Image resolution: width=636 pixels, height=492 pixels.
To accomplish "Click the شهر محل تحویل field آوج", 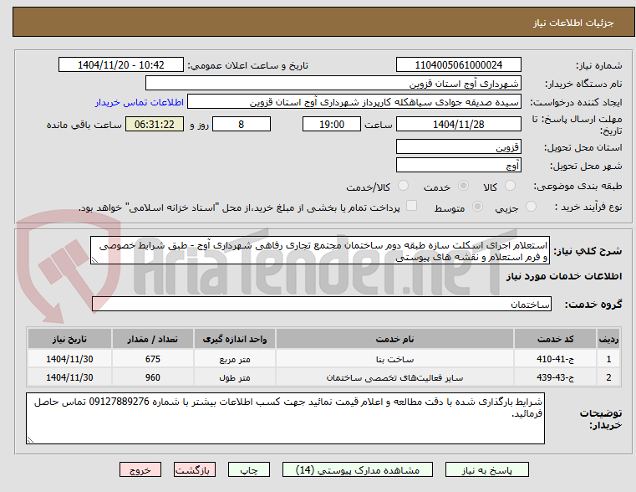I will 458,165.
